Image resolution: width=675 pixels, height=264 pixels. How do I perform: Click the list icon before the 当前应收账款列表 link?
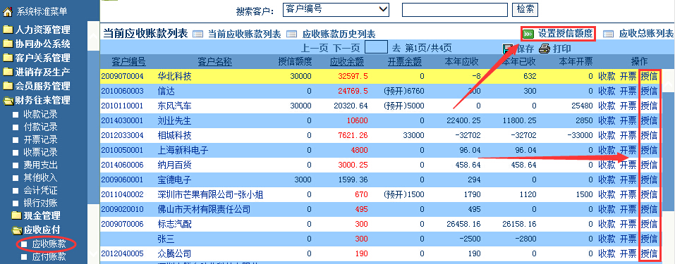tap(197, 34)
